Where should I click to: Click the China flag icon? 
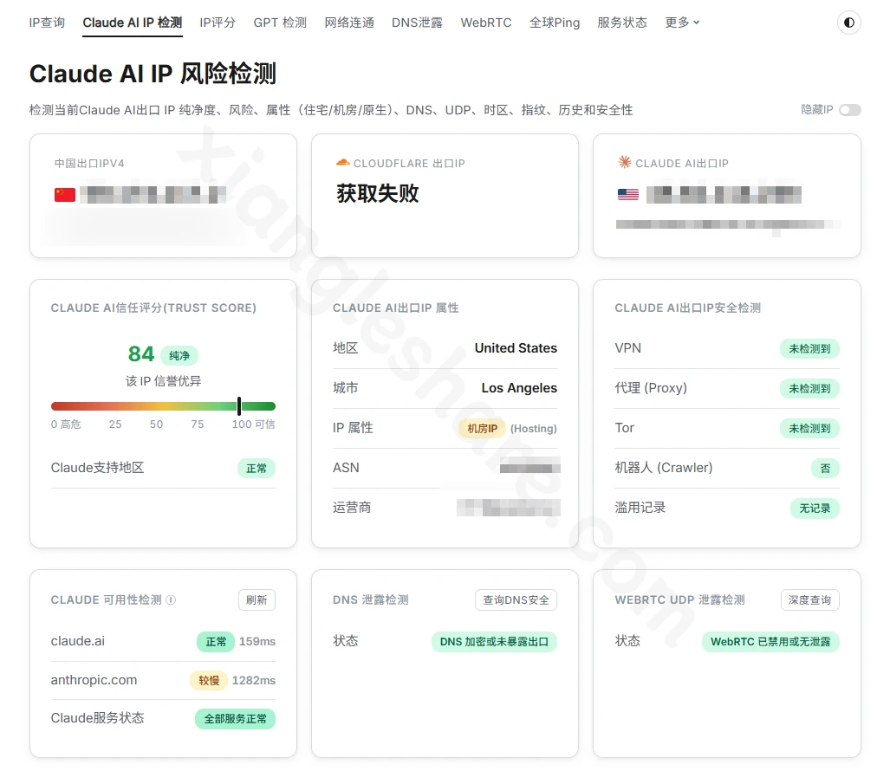[65, 195]
